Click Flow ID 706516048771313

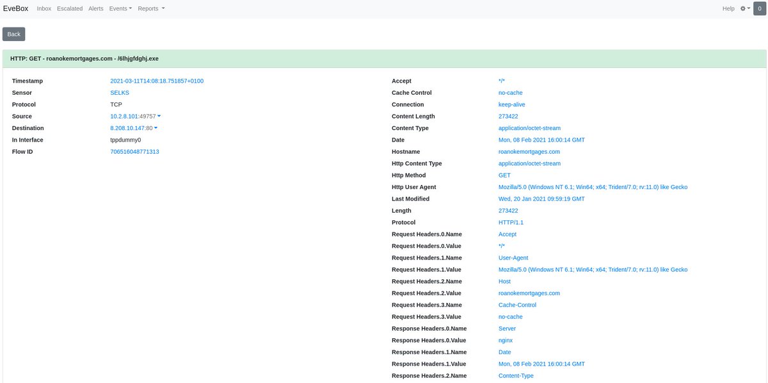134,152
